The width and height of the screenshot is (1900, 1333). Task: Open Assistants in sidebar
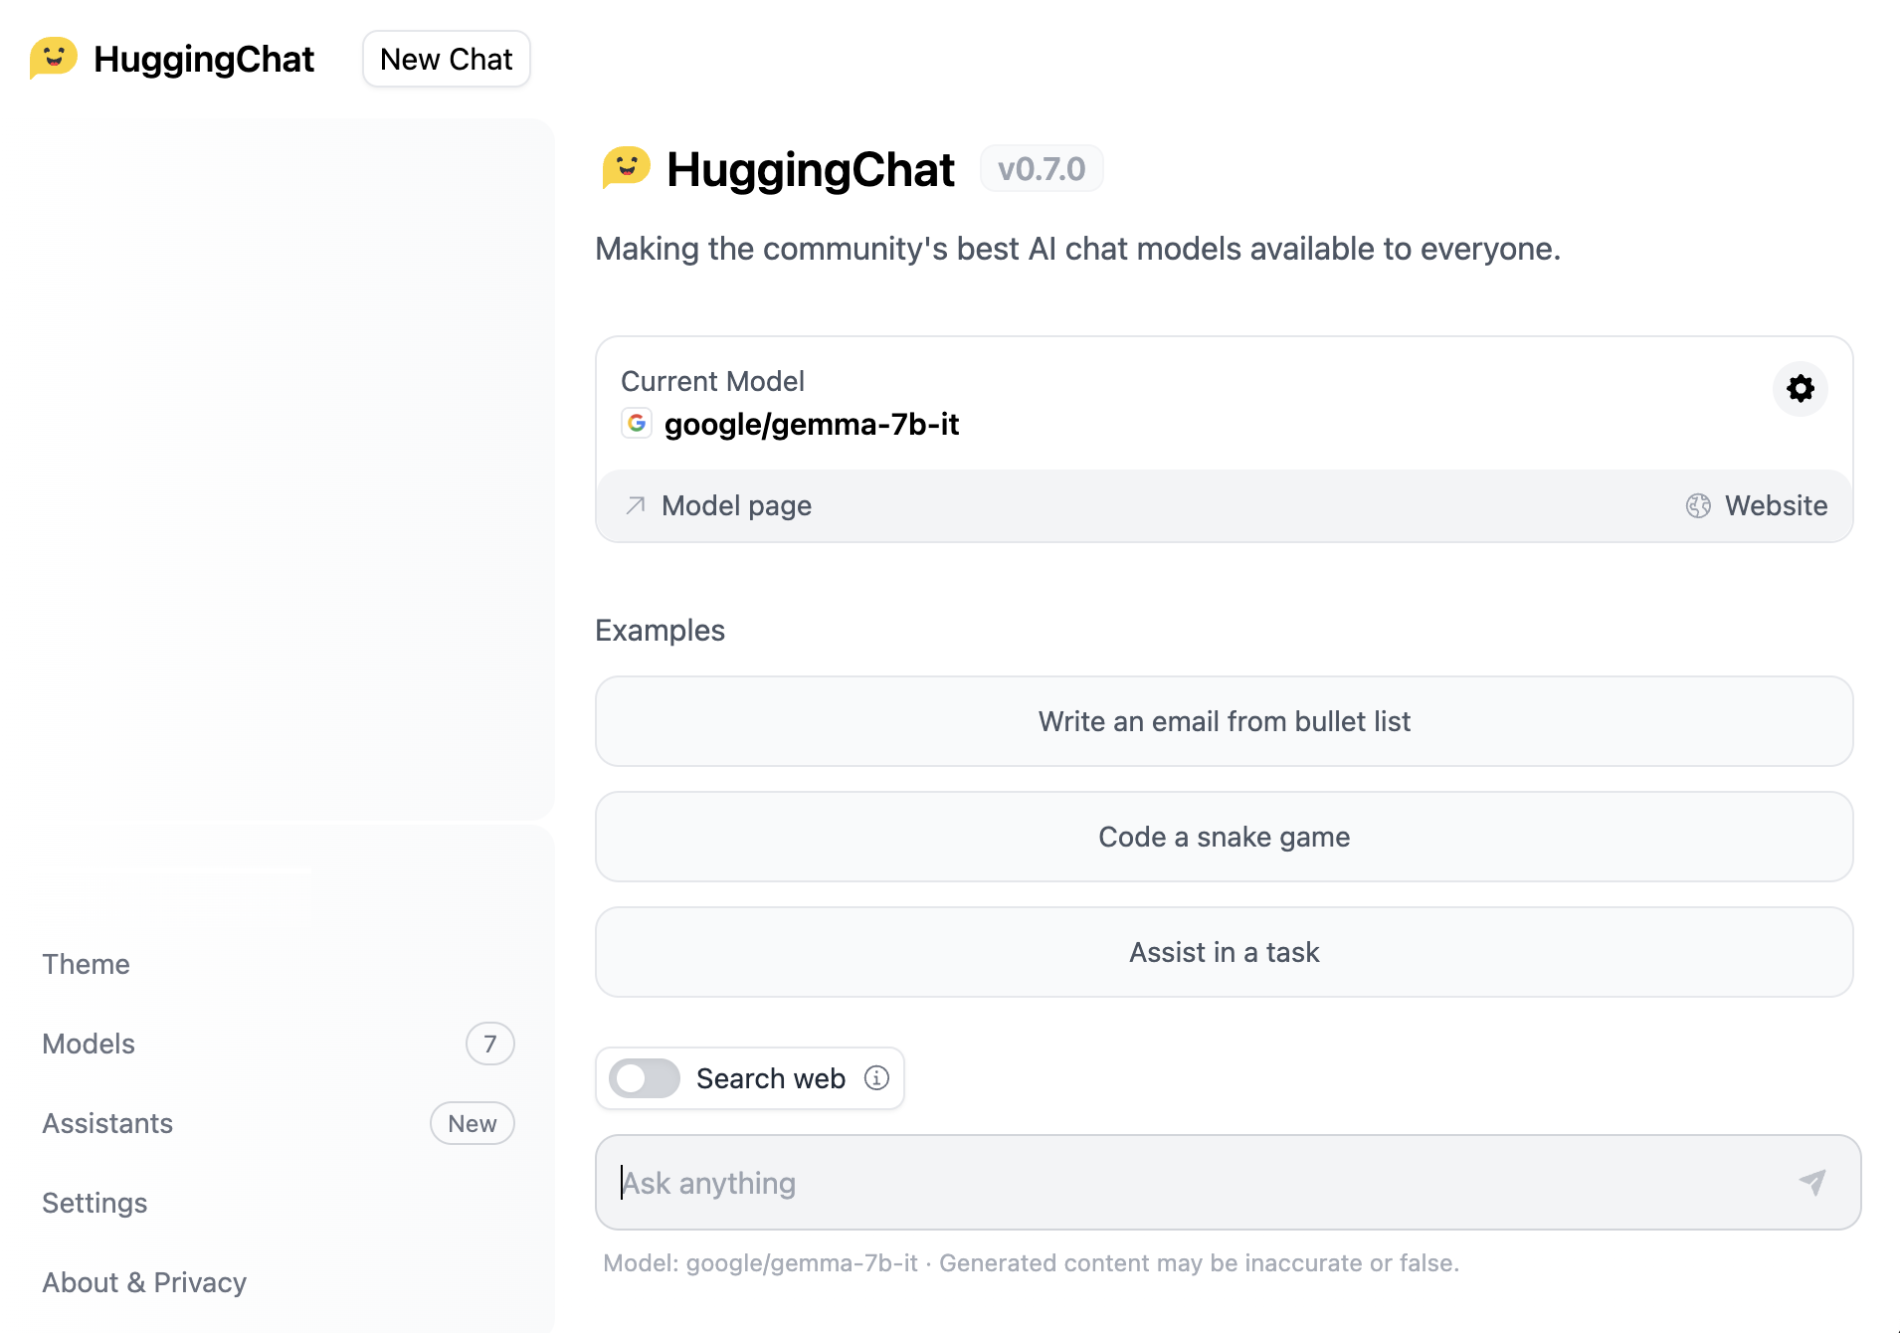[x=107, y=1123]
